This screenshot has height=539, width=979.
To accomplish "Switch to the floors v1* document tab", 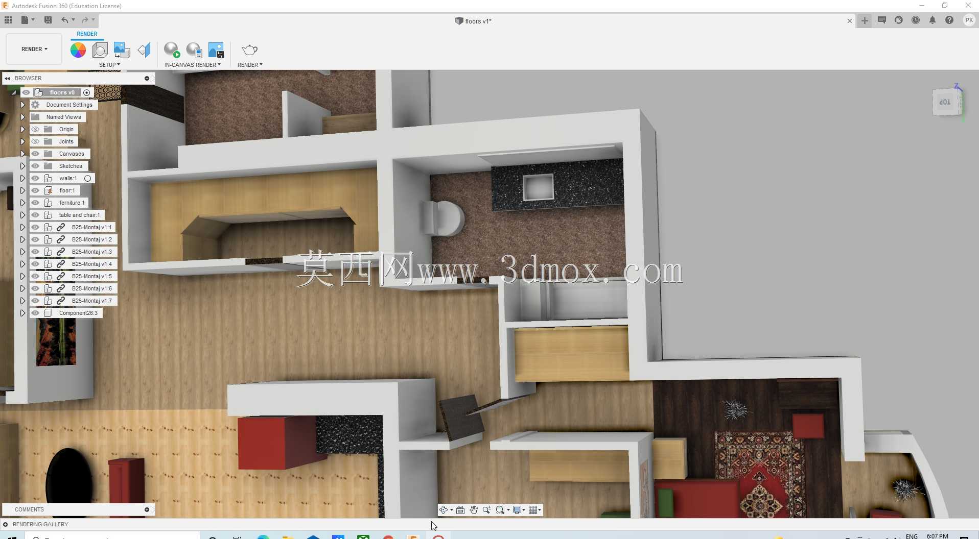I will tap(473, 21).
